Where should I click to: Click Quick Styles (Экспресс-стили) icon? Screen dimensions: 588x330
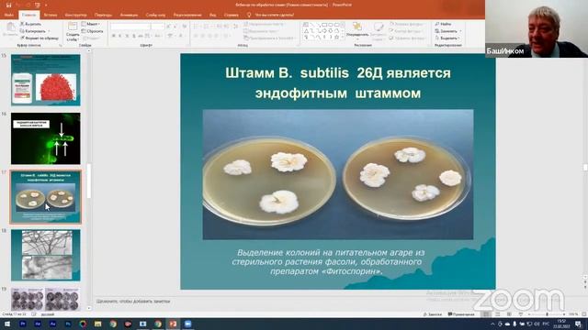tap(378, 27)
